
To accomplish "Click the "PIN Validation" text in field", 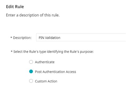I will (x=49, y=38).
